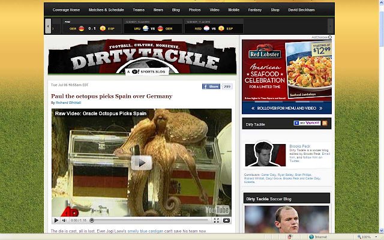
Task: Open the soccer player photo thumbnail
Action: pos(287,220)
